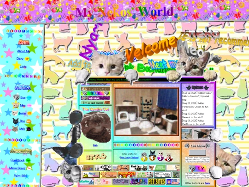249x187 pixels.
Task: Open the cat room photo
Action: (x=147, y=112)
